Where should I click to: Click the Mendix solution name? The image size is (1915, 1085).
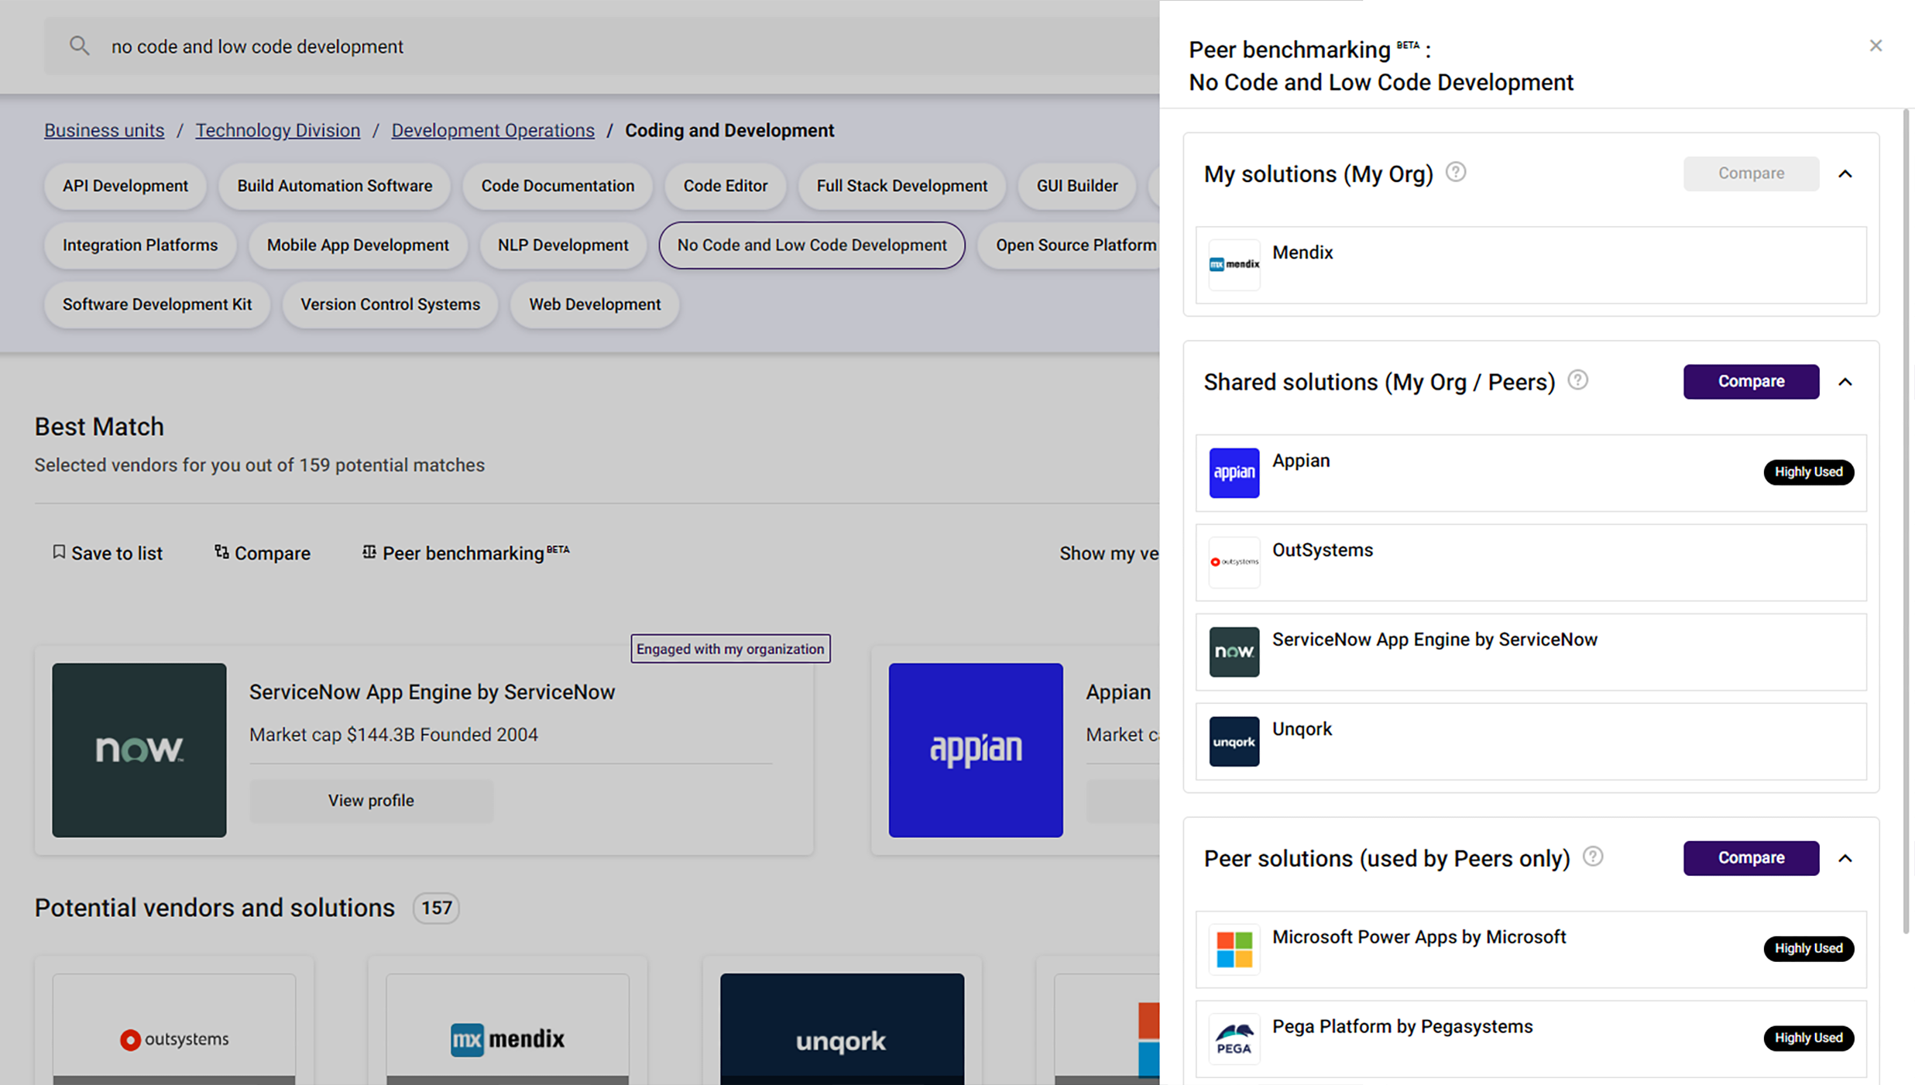(1302, 252)
